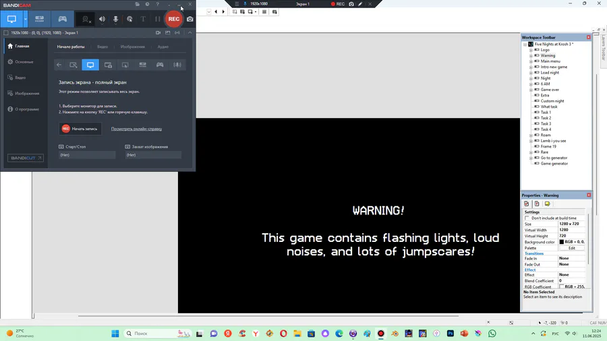The width and height of the screenshot is (607, 341).
Task: Open the BANDICUT link button
Action: [x=26, y=158]
